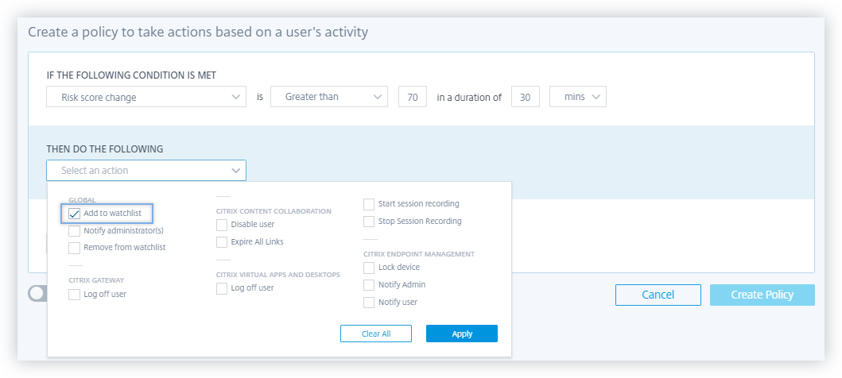Enable Log off user under Citrix Gateway
842x378 pixels.
click(x=75, y=295)
